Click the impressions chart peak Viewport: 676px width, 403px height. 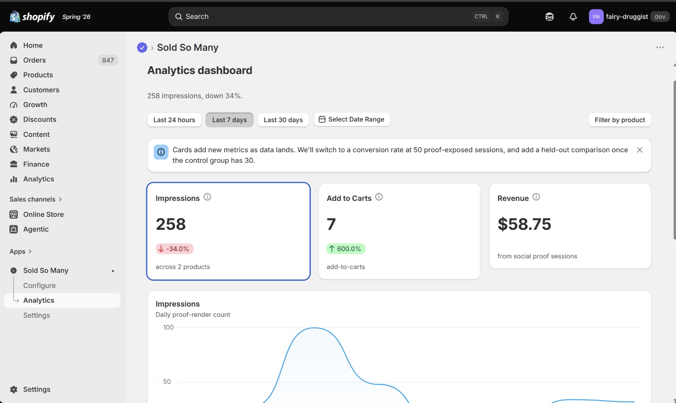tap(314, 328)
